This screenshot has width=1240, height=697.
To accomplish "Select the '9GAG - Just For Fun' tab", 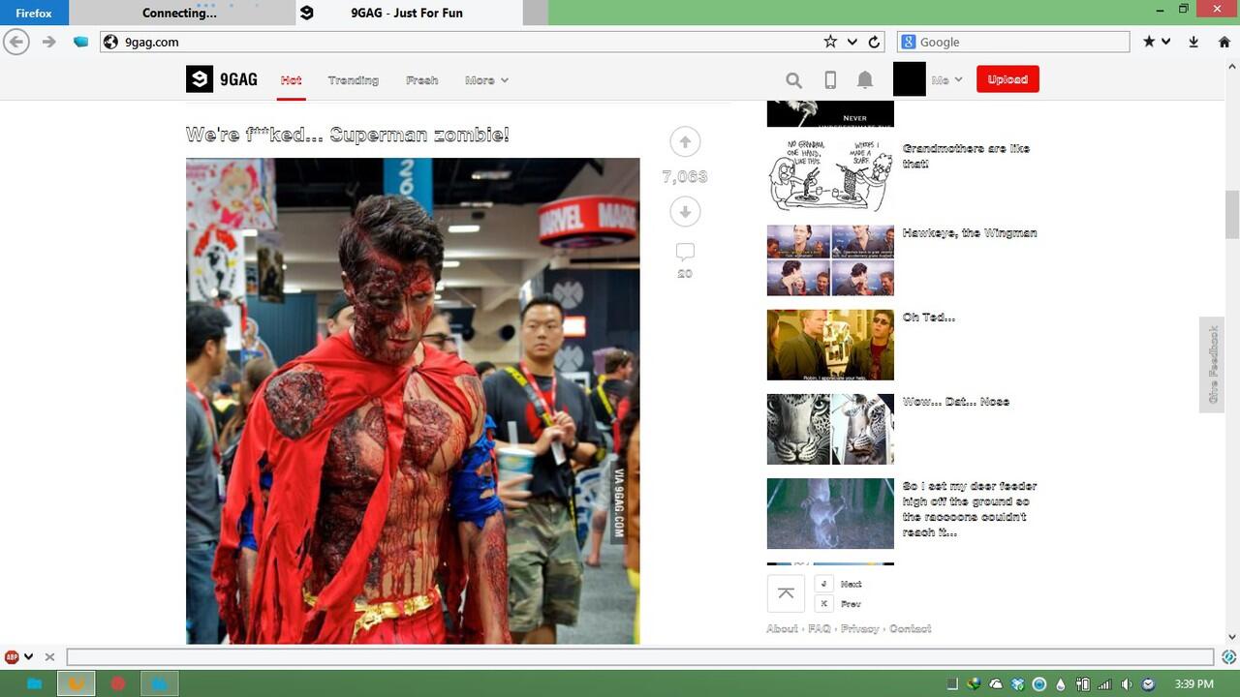I will click(x=409, y=13).
